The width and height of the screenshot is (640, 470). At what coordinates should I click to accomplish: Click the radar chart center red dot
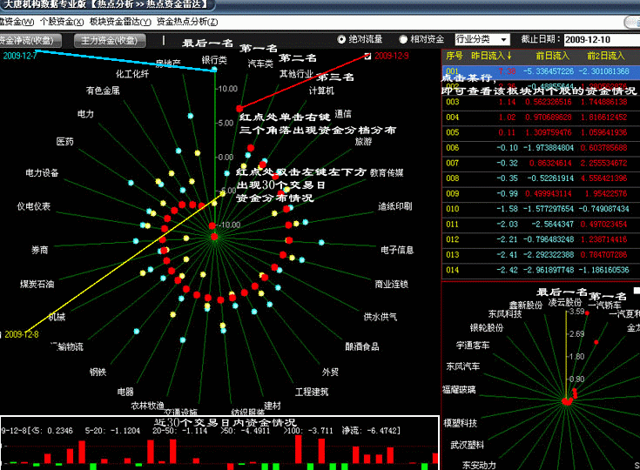[x=214, y=237]
